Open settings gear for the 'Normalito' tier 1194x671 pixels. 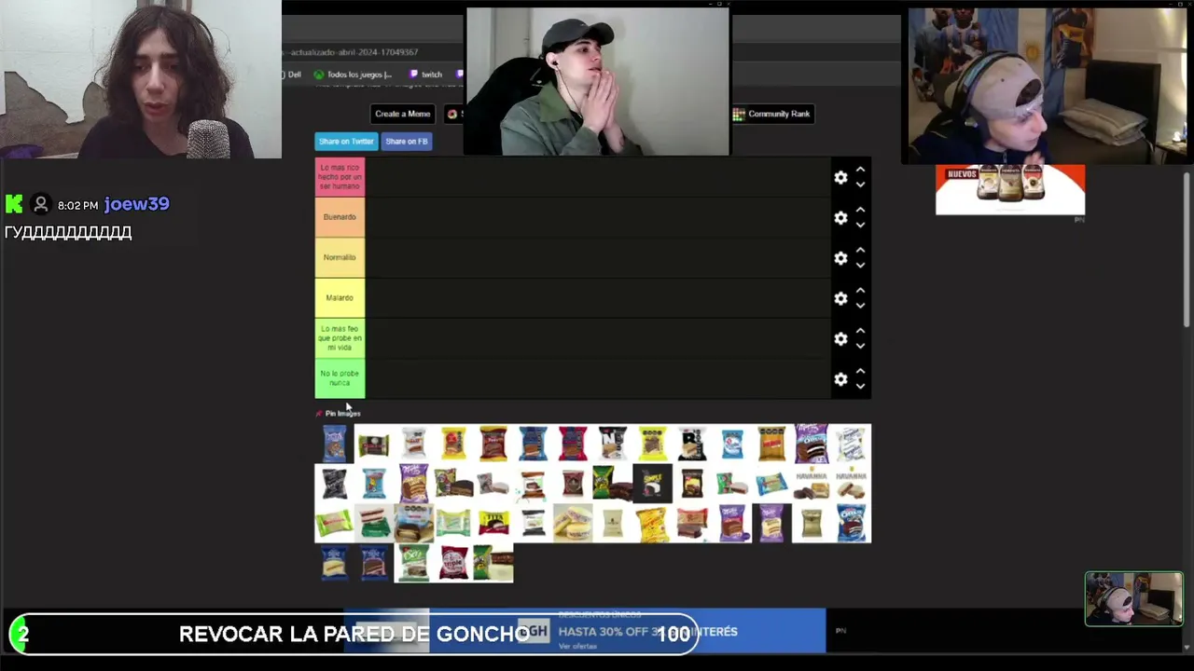(840, 258)
